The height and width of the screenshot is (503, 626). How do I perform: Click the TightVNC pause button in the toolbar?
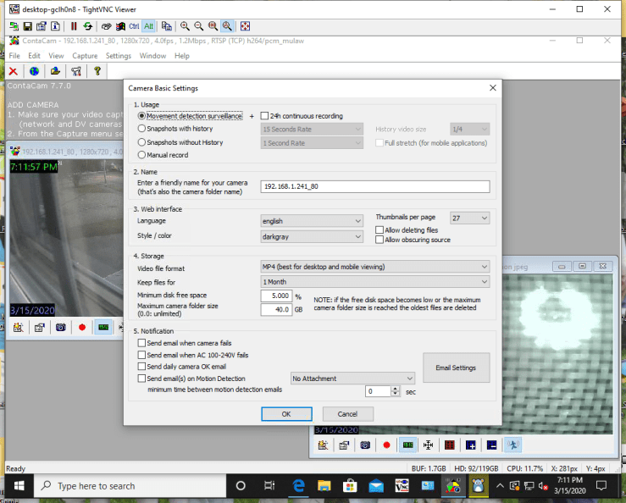point(74,26)
